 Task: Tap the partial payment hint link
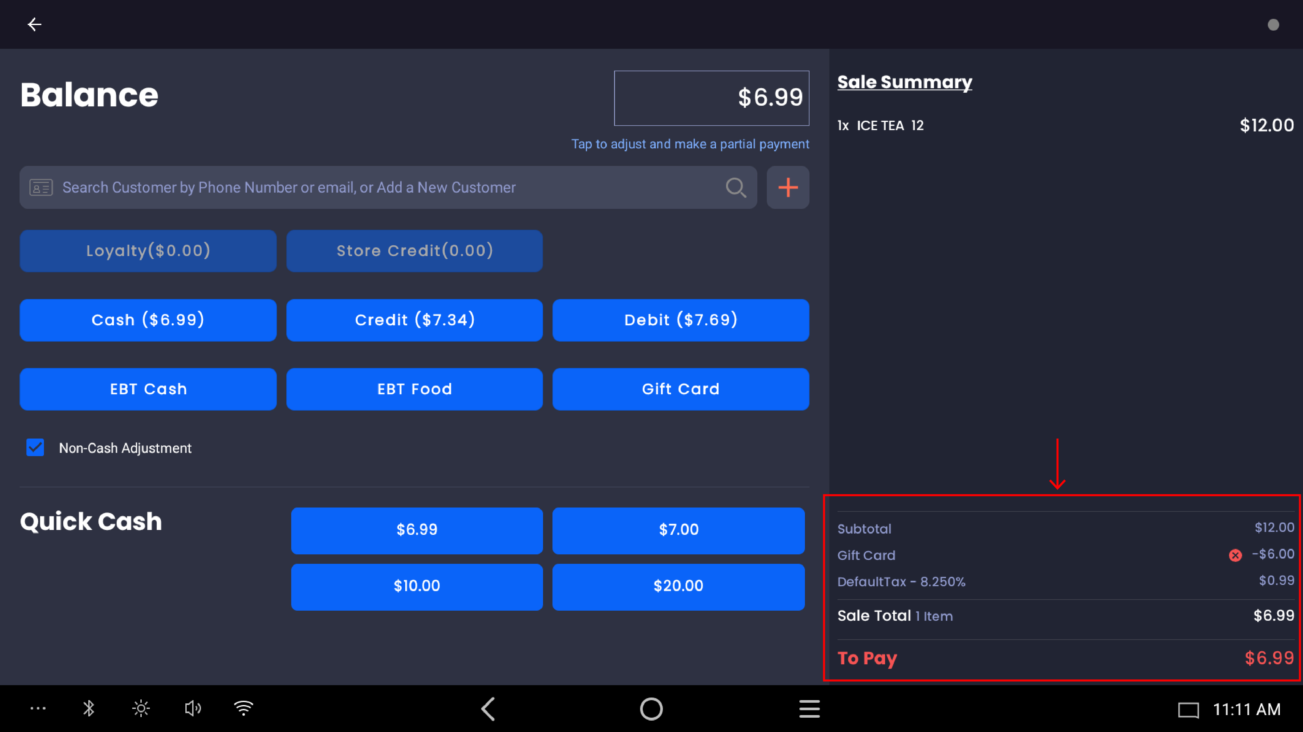pos(690,144)
